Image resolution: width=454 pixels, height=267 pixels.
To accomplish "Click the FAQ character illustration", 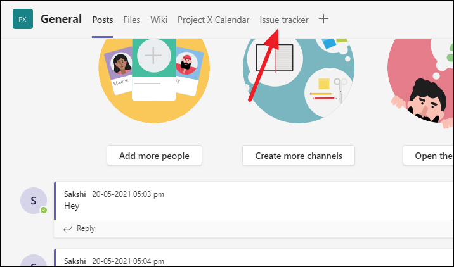I will click(420, 84).
